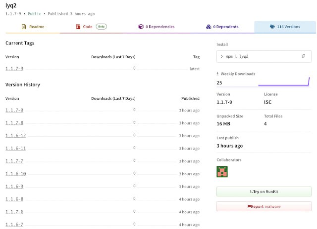Click the Versions tag icon
317x229 pixels.
(x=272, y=27)
